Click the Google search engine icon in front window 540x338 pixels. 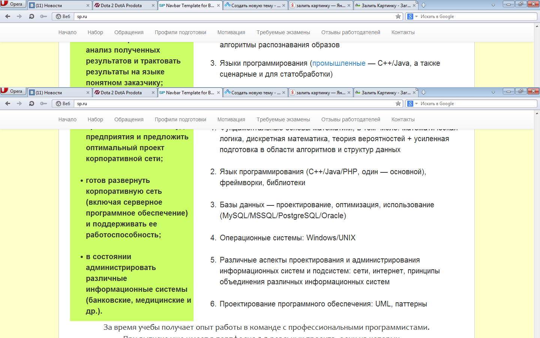(410, 104)
